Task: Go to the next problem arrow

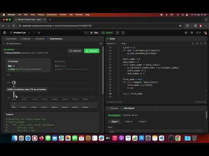Action: tap(34, 33)
